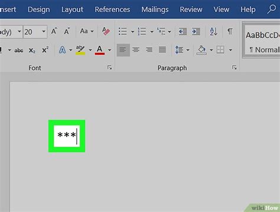Increase font size with larger A
This screenshot has height=212, width=280.
point(54,31)
